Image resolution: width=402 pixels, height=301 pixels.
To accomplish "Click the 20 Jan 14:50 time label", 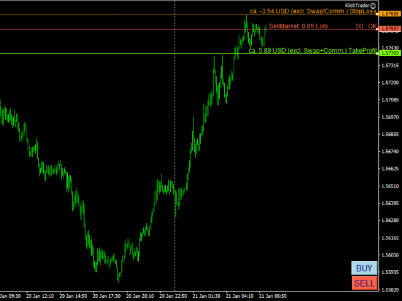I will (x=73, y=296).
